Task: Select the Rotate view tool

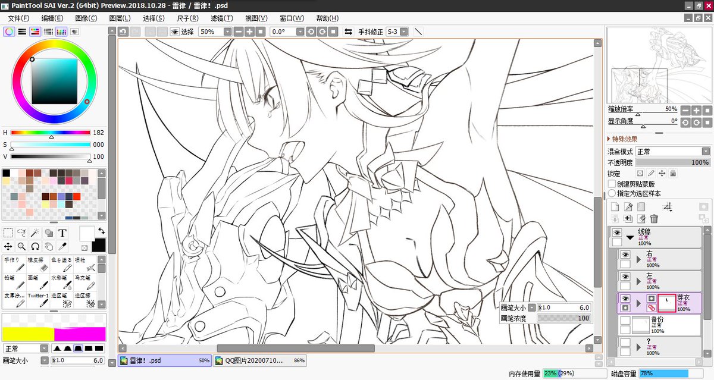Action: 35,246
